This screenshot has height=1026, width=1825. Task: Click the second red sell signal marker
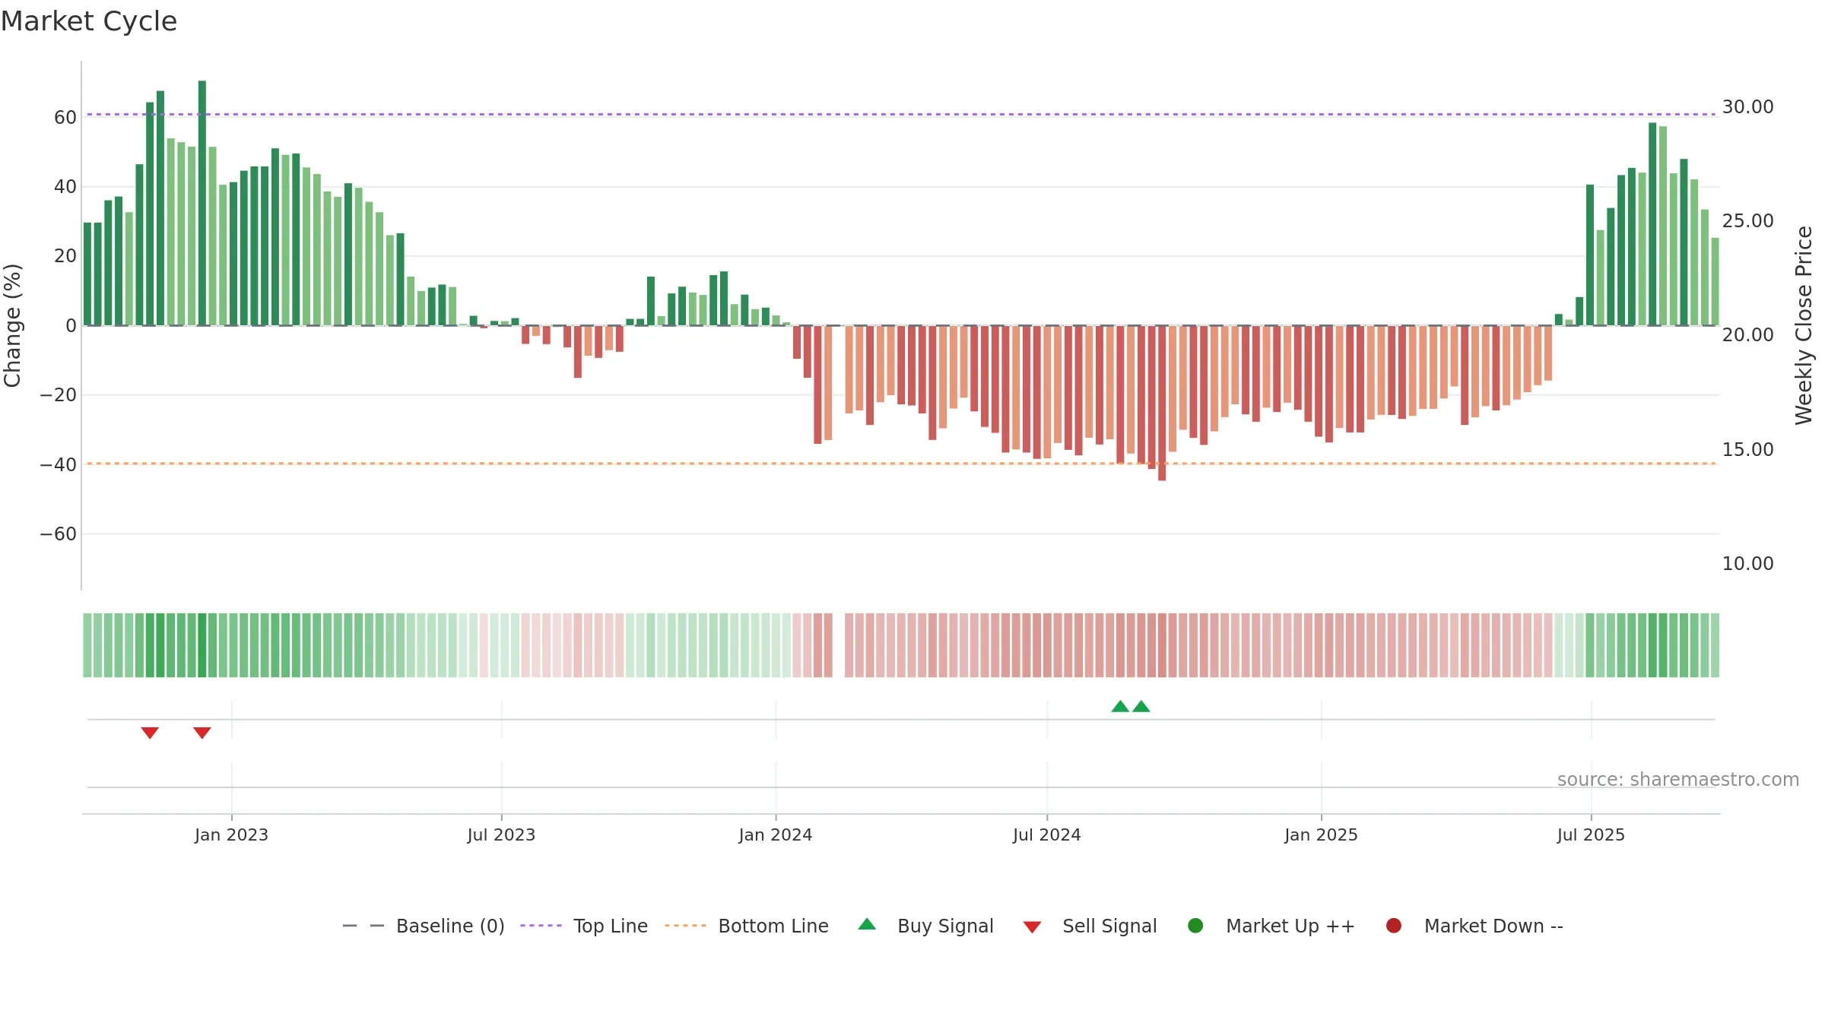coord(202,733)
